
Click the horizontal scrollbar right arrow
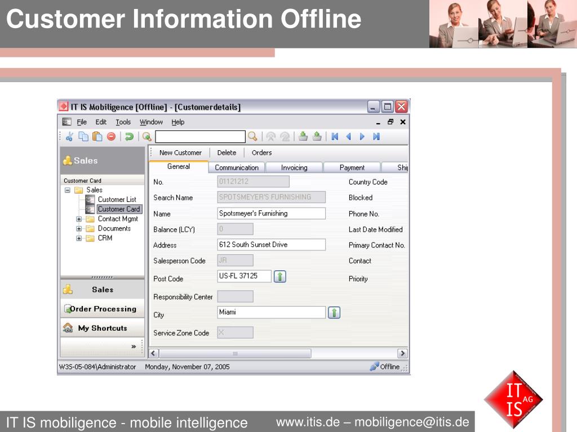(x=402, y=353)
